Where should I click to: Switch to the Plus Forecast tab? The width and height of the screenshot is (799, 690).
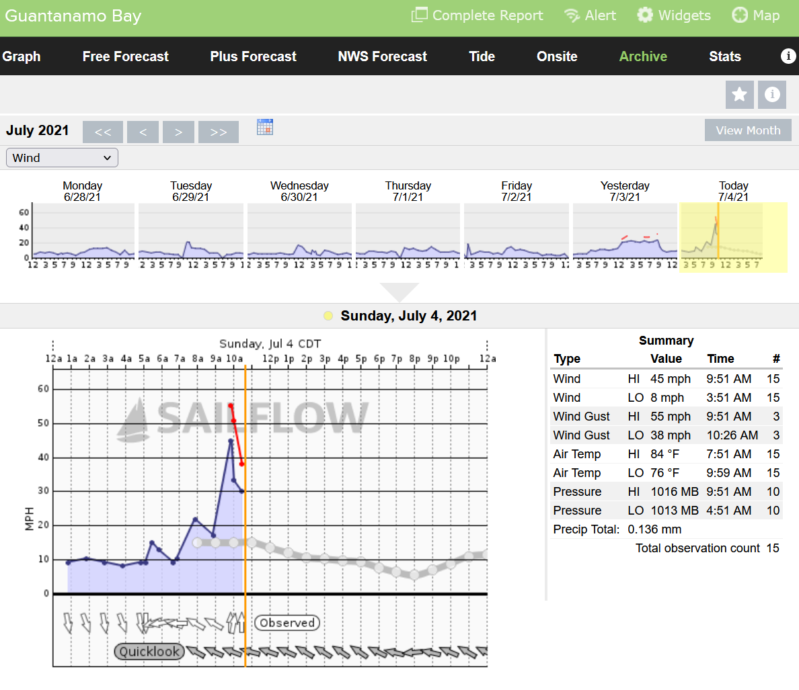[254, 56]
